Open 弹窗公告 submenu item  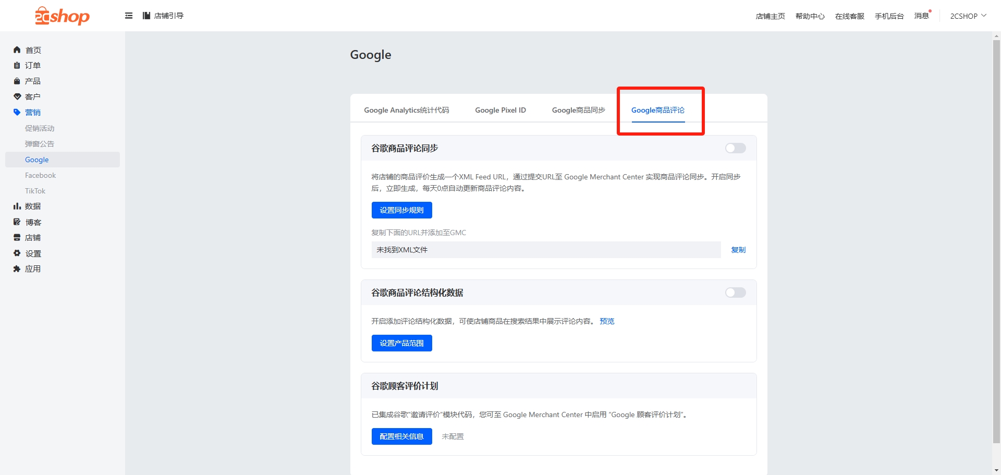(x=40, y=144)
